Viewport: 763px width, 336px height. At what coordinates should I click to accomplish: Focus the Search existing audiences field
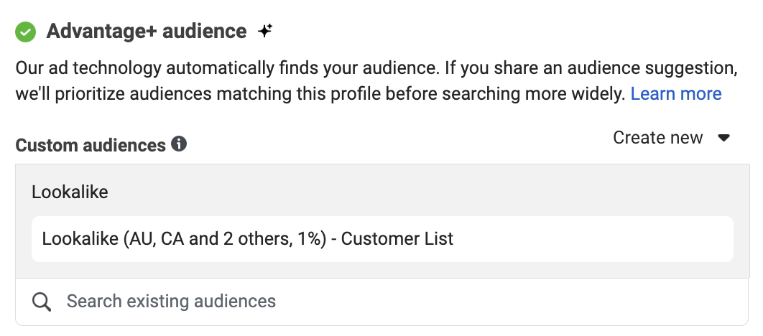tap(382, 302)
